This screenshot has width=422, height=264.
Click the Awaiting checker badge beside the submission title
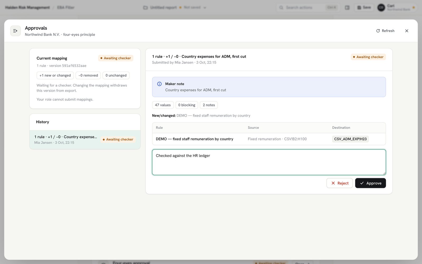[368, 57]
